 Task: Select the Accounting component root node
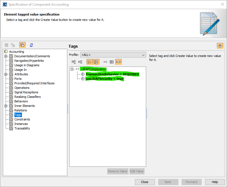point(17,52)
